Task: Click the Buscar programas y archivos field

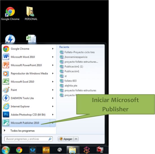Action: pos(28,139)
